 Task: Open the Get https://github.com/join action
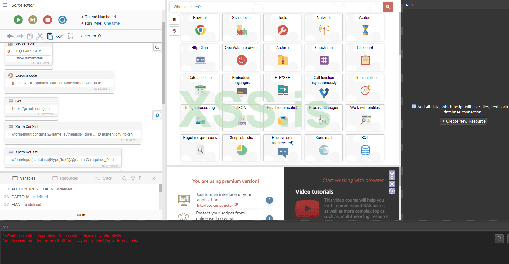(31, 107)
